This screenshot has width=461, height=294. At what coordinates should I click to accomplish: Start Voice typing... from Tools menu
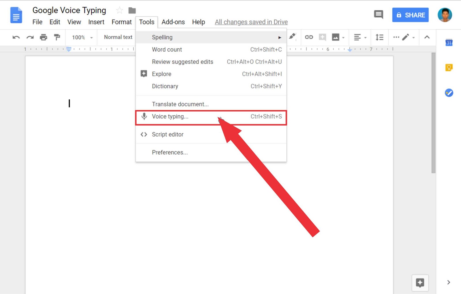(x=211, y=117)
